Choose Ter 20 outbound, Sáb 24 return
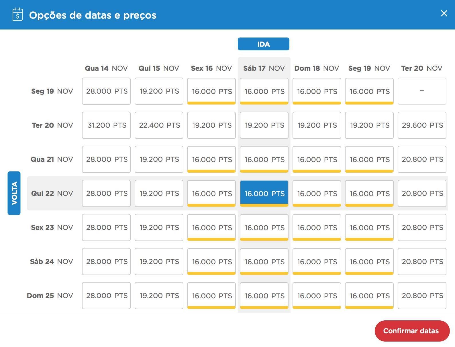455x347 pixels. pyautogui.click(x=422, y=261)
